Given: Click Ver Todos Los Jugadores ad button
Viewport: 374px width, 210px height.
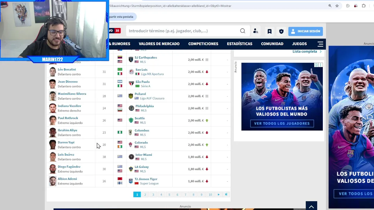Looking at the screenshot, I should (x=282, y=123).
